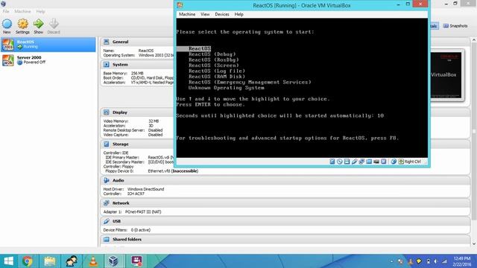Click the System section chip icon

(106, 65)
